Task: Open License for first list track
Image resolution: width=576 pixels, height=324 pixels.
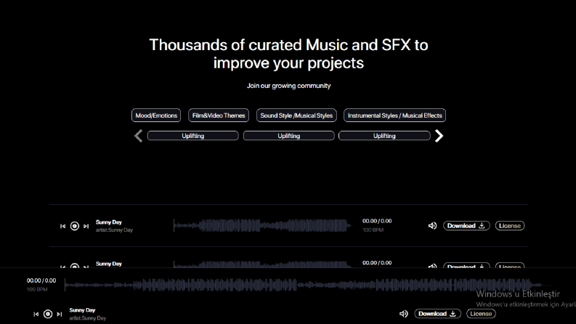Action: (x=510, y=225)
